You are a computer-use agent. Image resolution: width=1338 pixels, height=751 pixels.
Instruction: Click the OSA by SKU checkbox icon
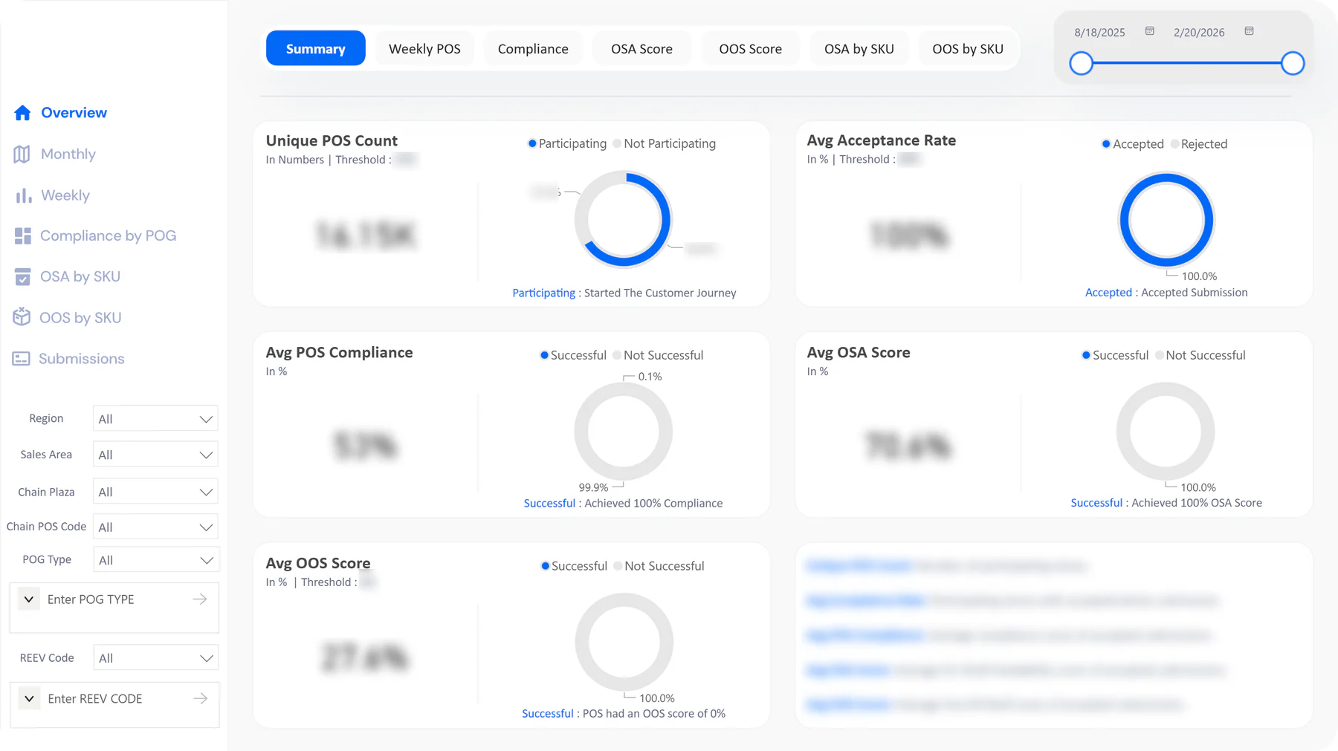(23, 277)
